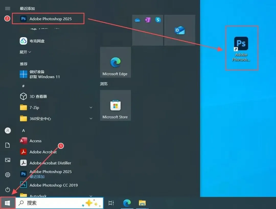
Task: Open the 360安全中心 folder entry
Action: [56, 119]
